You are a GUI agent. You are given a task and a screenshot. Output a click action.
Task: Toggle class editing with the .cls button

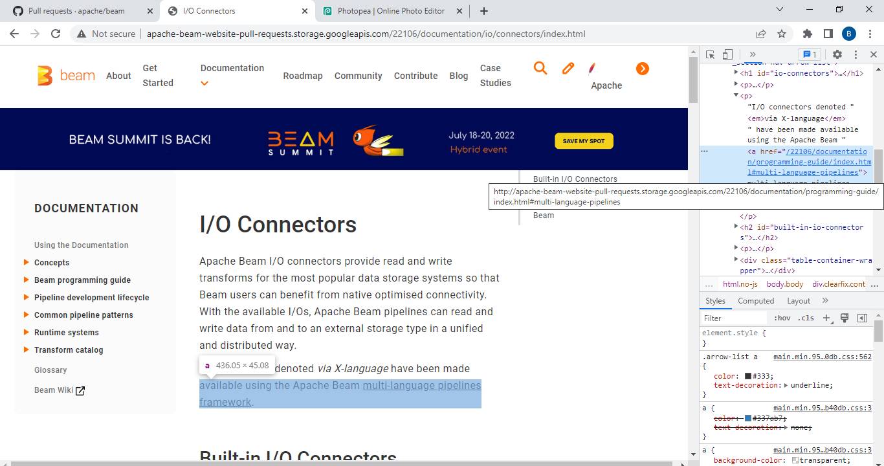pos(806,317)
